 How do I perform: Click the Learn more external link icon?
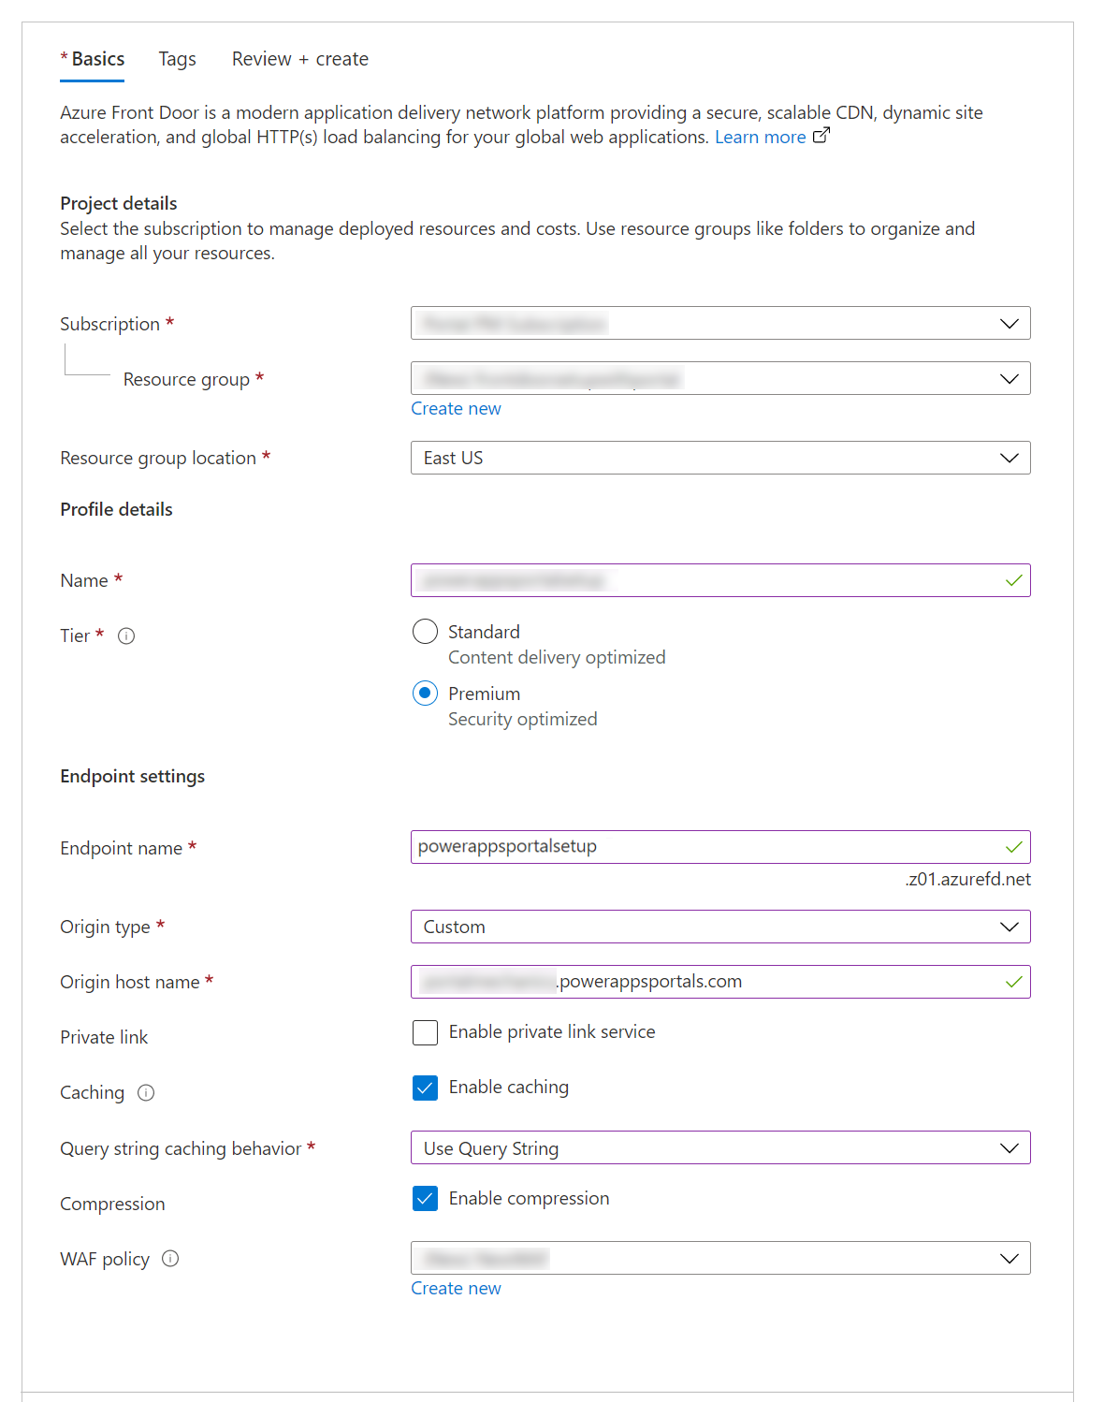(x=821, y=136)
